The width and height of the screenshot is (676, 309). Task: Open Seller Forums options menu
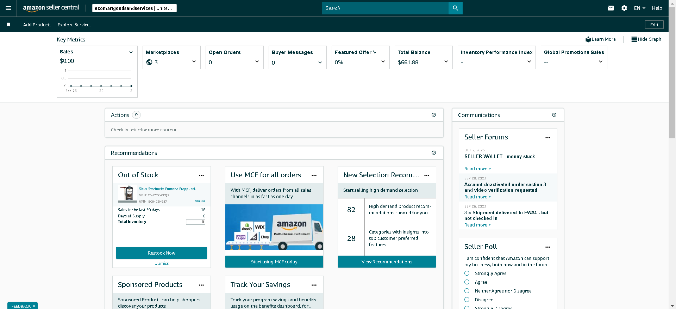coord(548,138)
